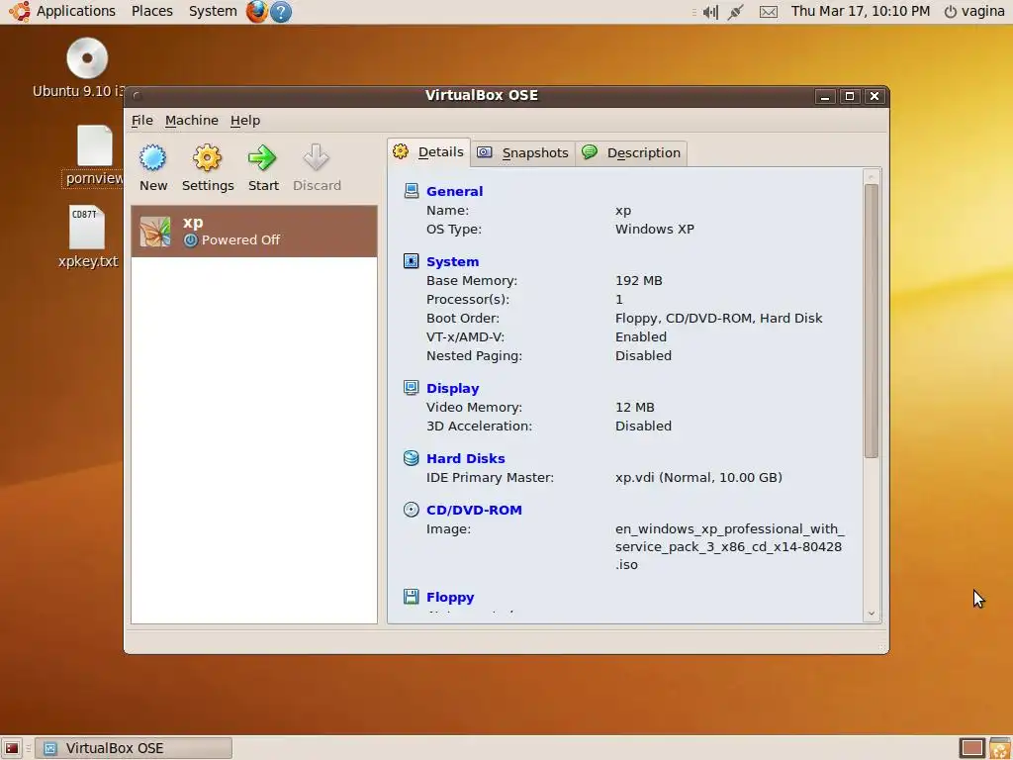Open the Help menu in VirtualBox
The height and width of the screenshot is (760, 1013).
pyautogui.click(x=245, y=120)
